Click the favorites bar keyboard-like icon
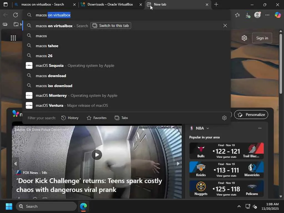This screenshot has width=284, height=213. pos(5,24)
